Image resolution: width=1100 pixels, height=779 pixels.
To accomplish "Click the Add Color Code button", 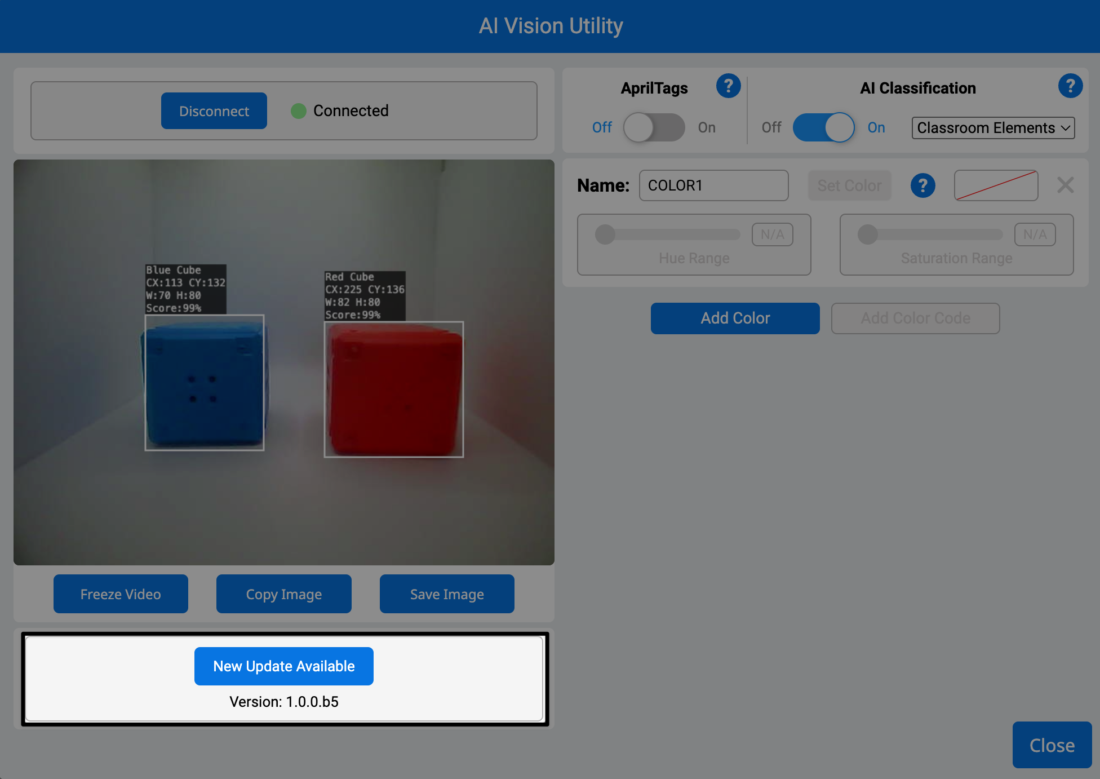I will pos(915,318).
